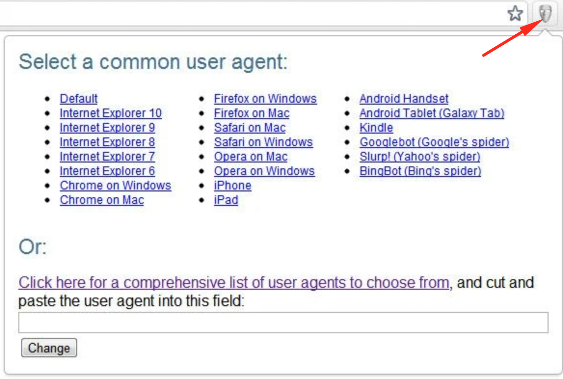The image size is (563, 379).
Task: Pick Googlebot (Google's spider)
Action: (434, 142)
